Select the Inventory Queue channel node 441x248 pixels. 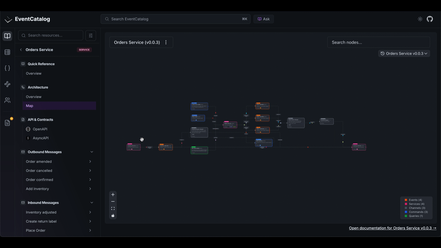click(x=327, y=121)
